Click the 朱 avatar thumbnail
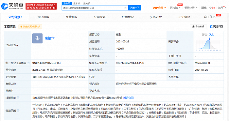229x121 pixels. click(x=37, y=38)
